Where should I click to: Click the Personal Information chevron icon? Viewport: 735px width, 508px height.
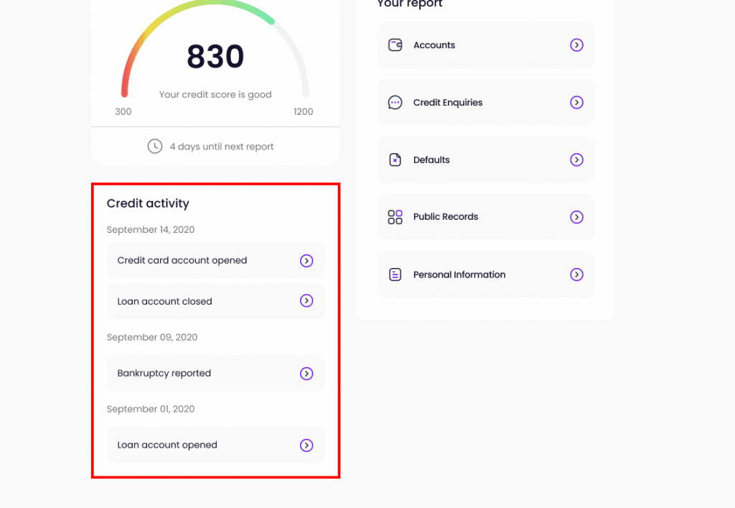pyautogui.click(x=576, y=274)
